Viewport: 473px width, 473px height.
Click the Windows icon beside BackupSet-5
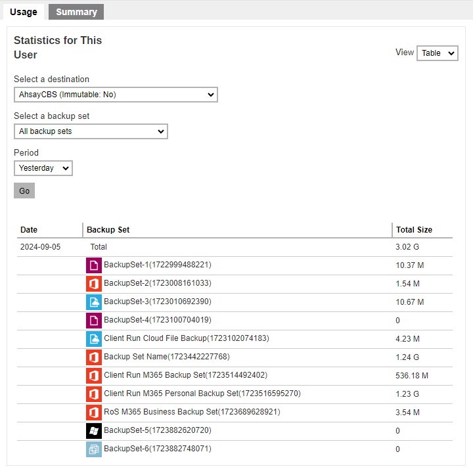pyautogui.click(x=94, y=431)
